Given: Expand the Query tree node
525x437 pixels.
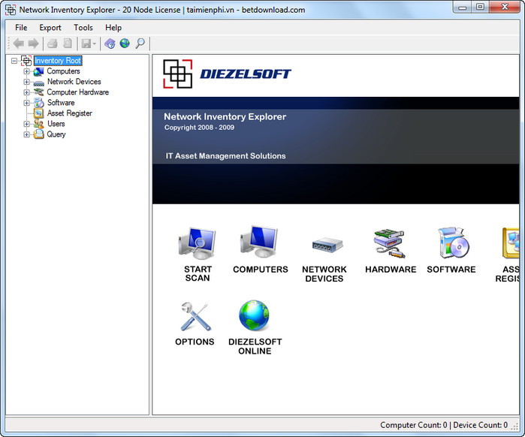Looking at the screenshot, I should pyautogui.click(x=26, y=134).
